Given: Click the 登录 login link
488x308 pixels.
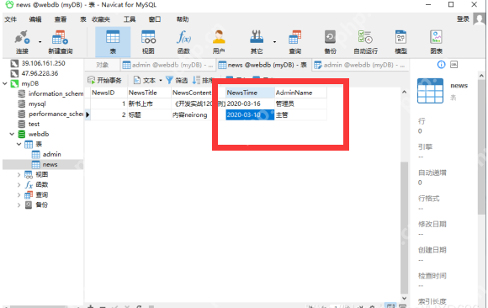Looking at the screenshot, I should pos(463,19).
